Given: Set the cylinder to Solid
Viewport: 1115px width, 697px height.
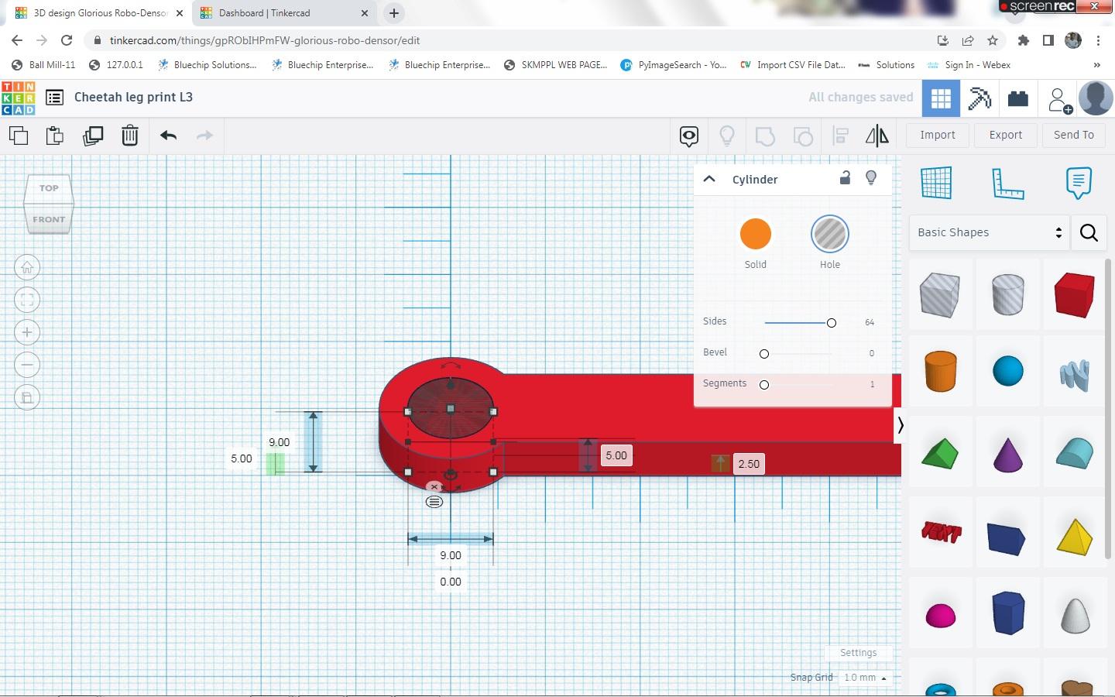Looking at the screenshot, I should click(755, 234).
